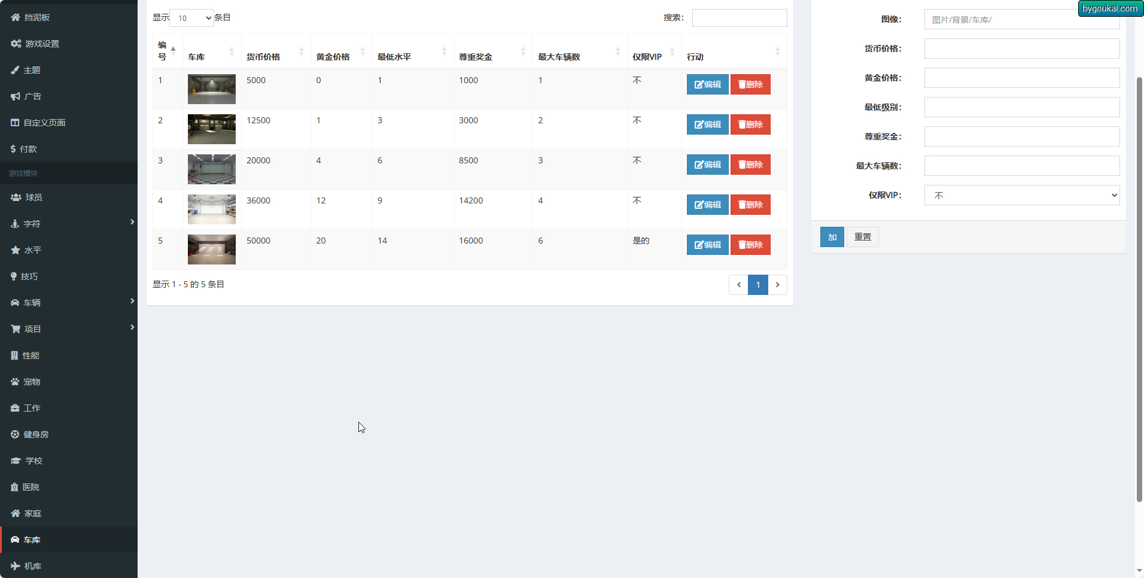Click the advertisement megaphone icon

16,96
